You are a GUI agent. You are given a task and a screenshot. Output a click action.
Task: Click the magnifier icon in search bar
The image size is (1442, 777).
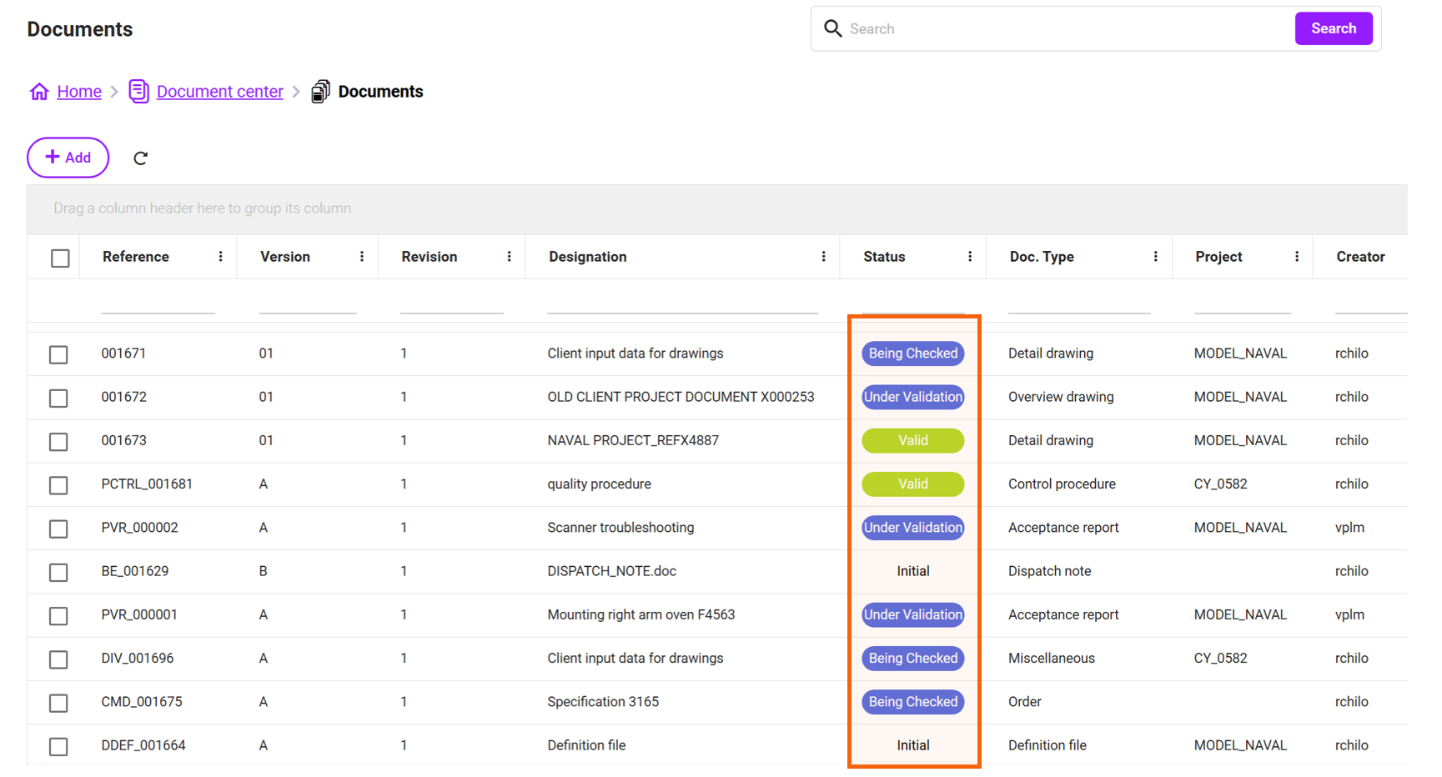pos(832,29)
